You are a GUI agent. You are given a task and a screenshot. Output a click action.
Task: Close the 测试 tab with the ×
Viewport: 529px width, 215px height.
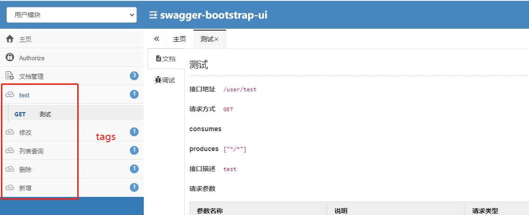pos(217,39)
